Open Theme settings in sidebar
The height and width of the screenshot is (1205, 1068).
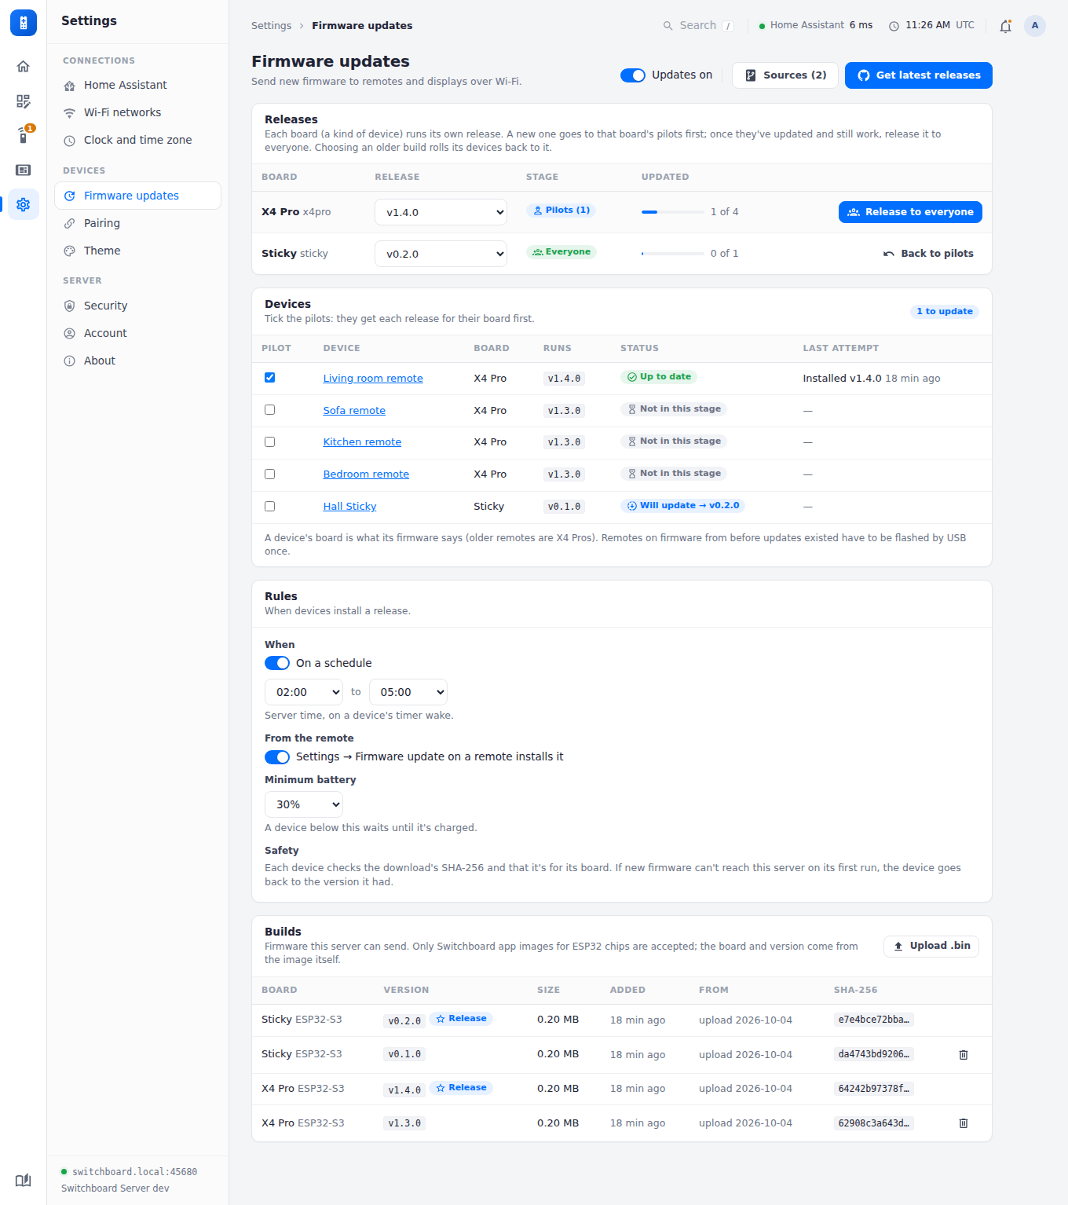pos(137,251)
